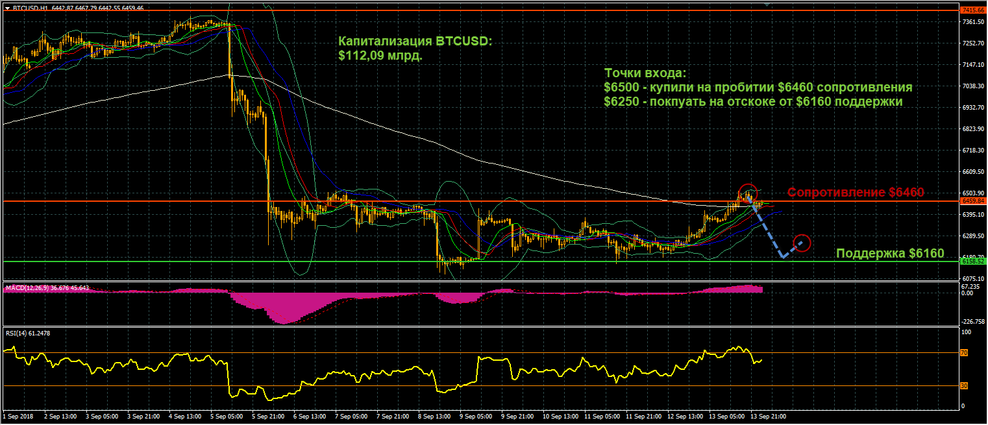Click the 6075.10 price scale value

click(x=972, y=278)
